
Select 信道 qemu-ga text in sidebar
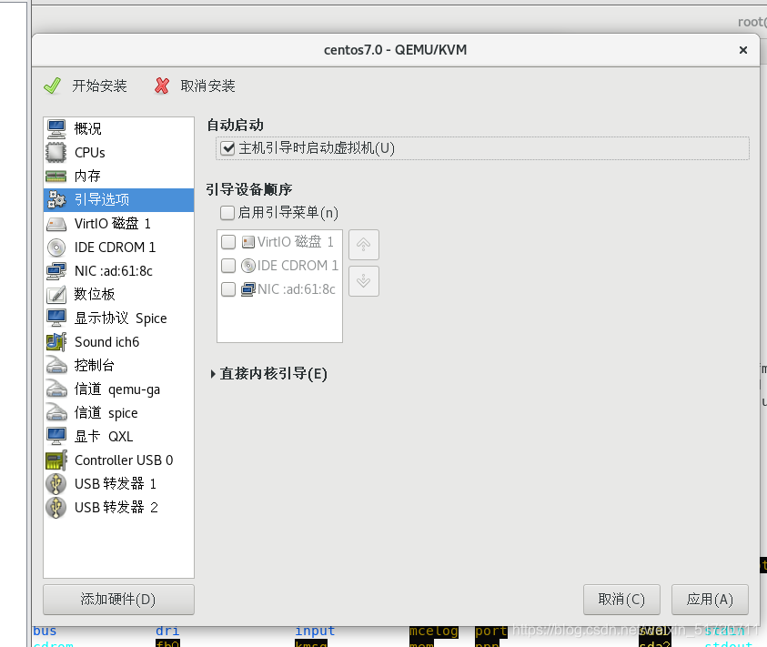point(116,389)
